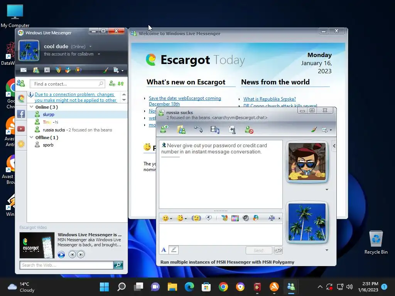The width and height of the screenshot is (395, 296).
Task: Open games icon with card and chess piece
Action: 232,129
